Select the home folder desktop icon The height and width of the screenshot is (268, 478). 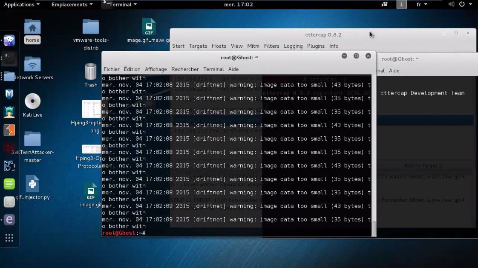tap(32, 32)
